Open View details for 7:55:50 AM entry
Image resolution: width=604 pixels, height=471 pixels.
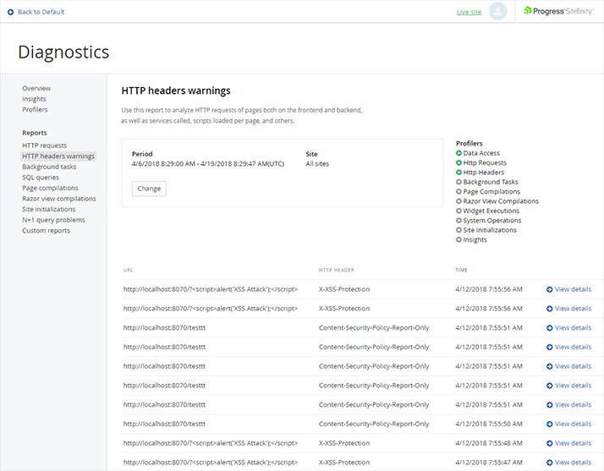[573, 424]
